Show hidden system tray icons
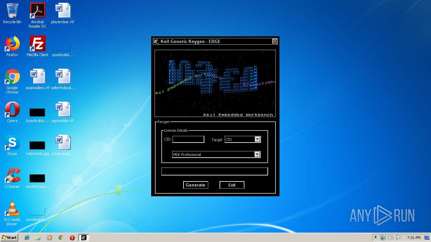 point(375,238)
